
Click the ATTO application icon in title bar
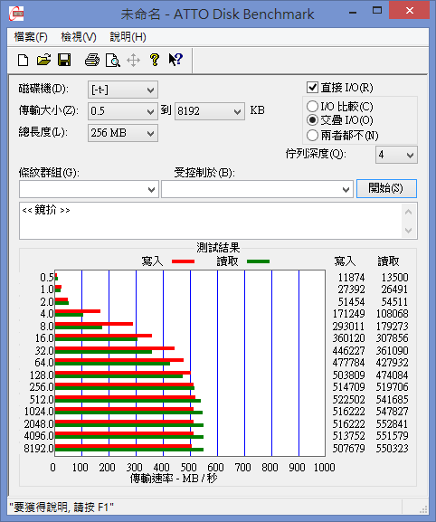[x=16, y=14]
